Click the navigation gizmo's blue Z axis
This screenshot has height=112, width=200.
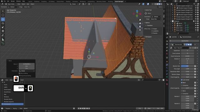(x=137, y=11)
